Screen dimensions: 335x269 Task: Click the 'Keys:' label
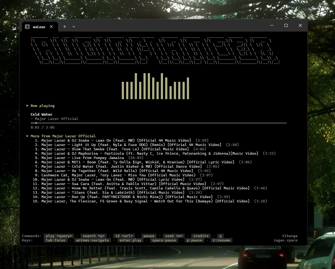[x=27, y=240]
